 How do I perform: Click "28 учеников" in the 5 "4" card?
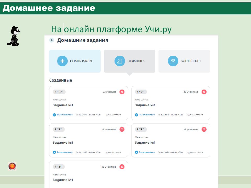coord(109,167)
